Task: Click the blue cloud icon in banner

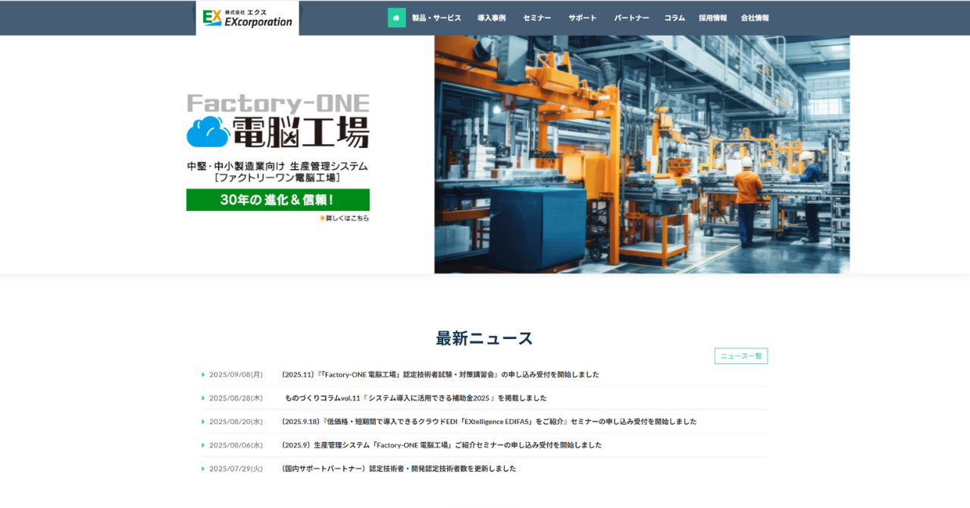Action: 208,132
